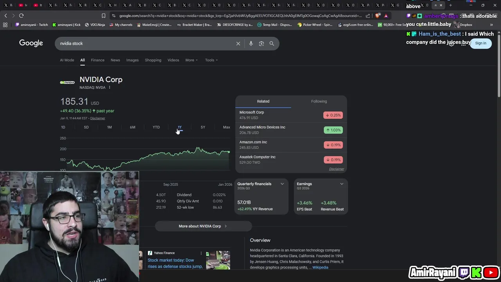
Task: Submit search with the magnifier icon
Action: coord(272,43)
